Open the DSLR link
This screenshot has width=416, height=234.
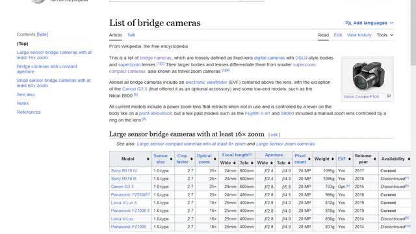click(302, 58)
